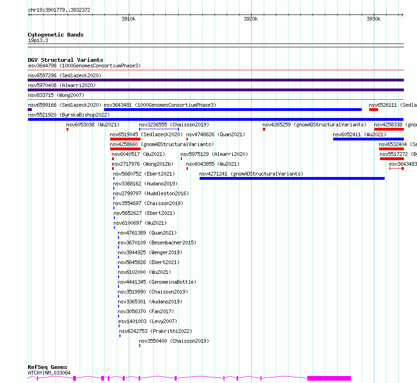Click the ATCAY|NM_033064 gene label

point(49,373)
